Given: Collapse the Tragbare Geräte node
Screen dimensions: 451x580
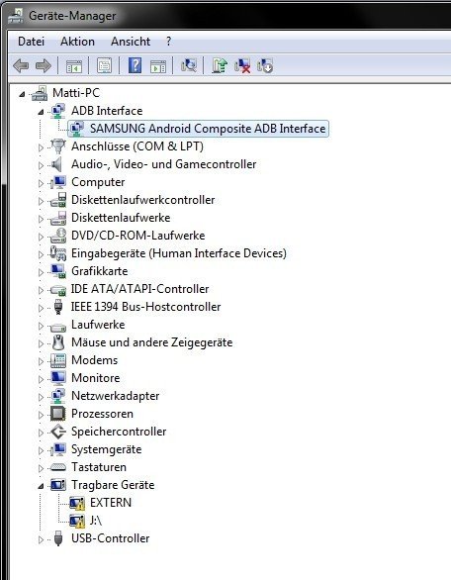Looking at the screenshot, I should click(x=41, y=486).
